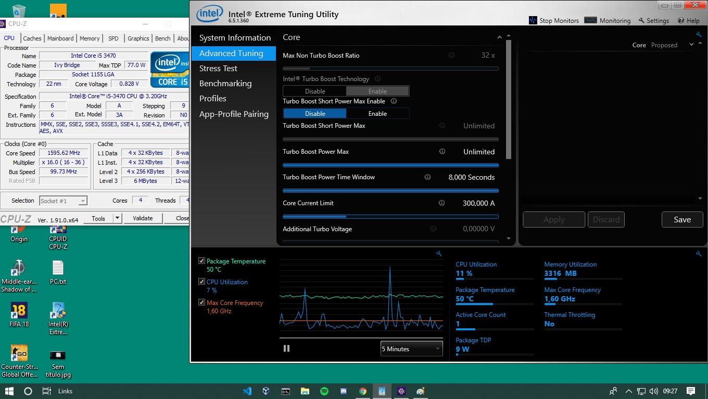Screen dimensions: 708x399
Task: Show info for Turbo Boost Short Power Max Enable
Action: [394, 101]
